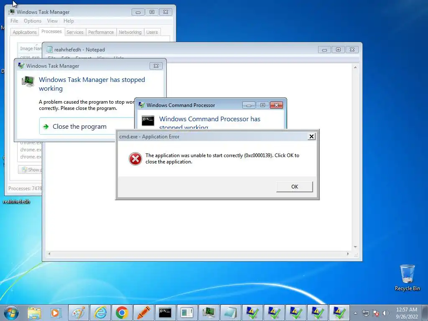Select the reahrhefedh desktop item label
This screenshot has width=428, height=321.
[16, 201]
